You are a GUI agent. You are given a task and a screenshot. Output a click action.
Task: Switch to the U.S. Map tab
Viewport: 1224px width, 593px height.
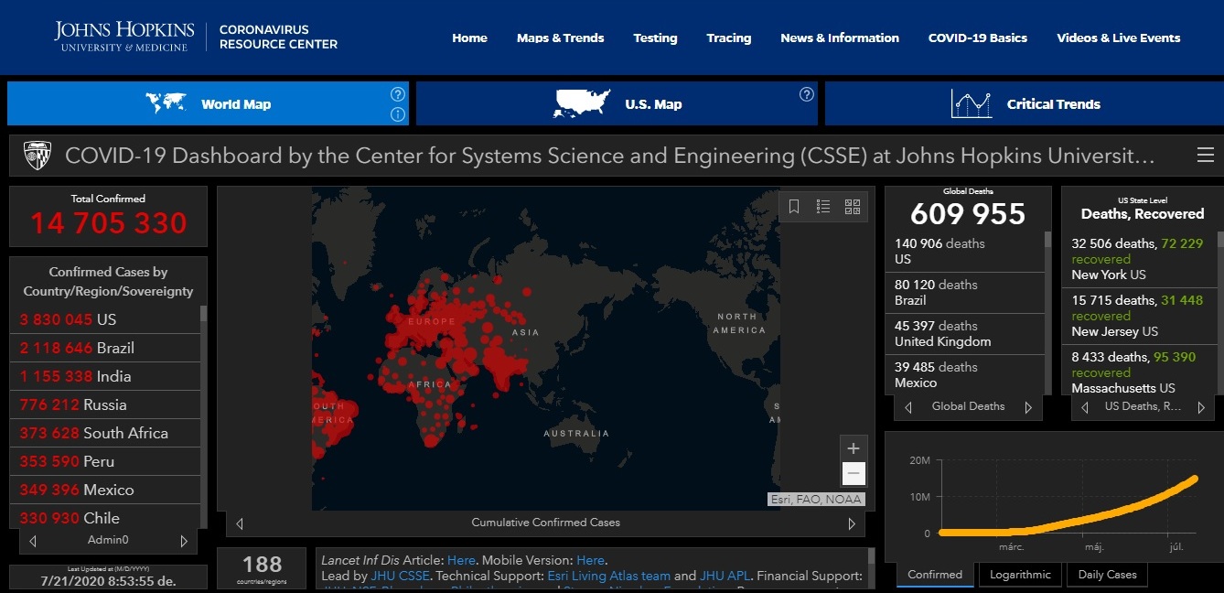(617, 103)
